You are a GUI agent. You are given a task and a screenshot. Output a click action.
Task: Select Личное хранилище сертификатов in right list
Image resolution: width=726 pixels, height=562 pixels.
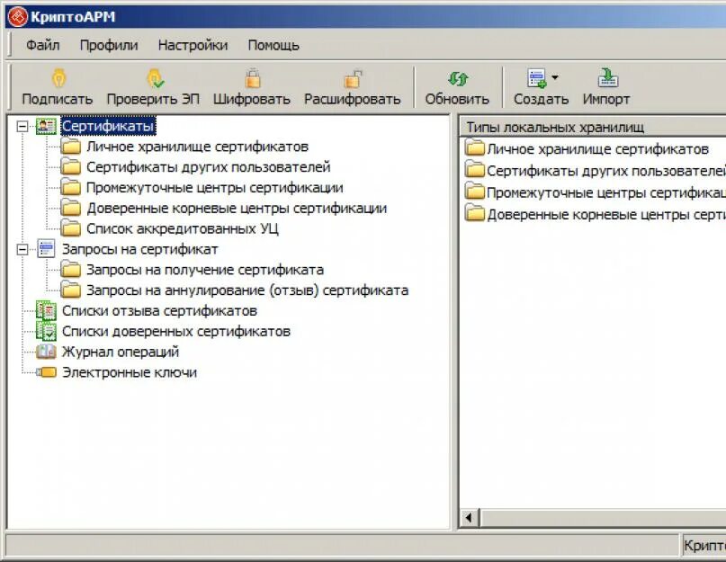pos(597,149)
